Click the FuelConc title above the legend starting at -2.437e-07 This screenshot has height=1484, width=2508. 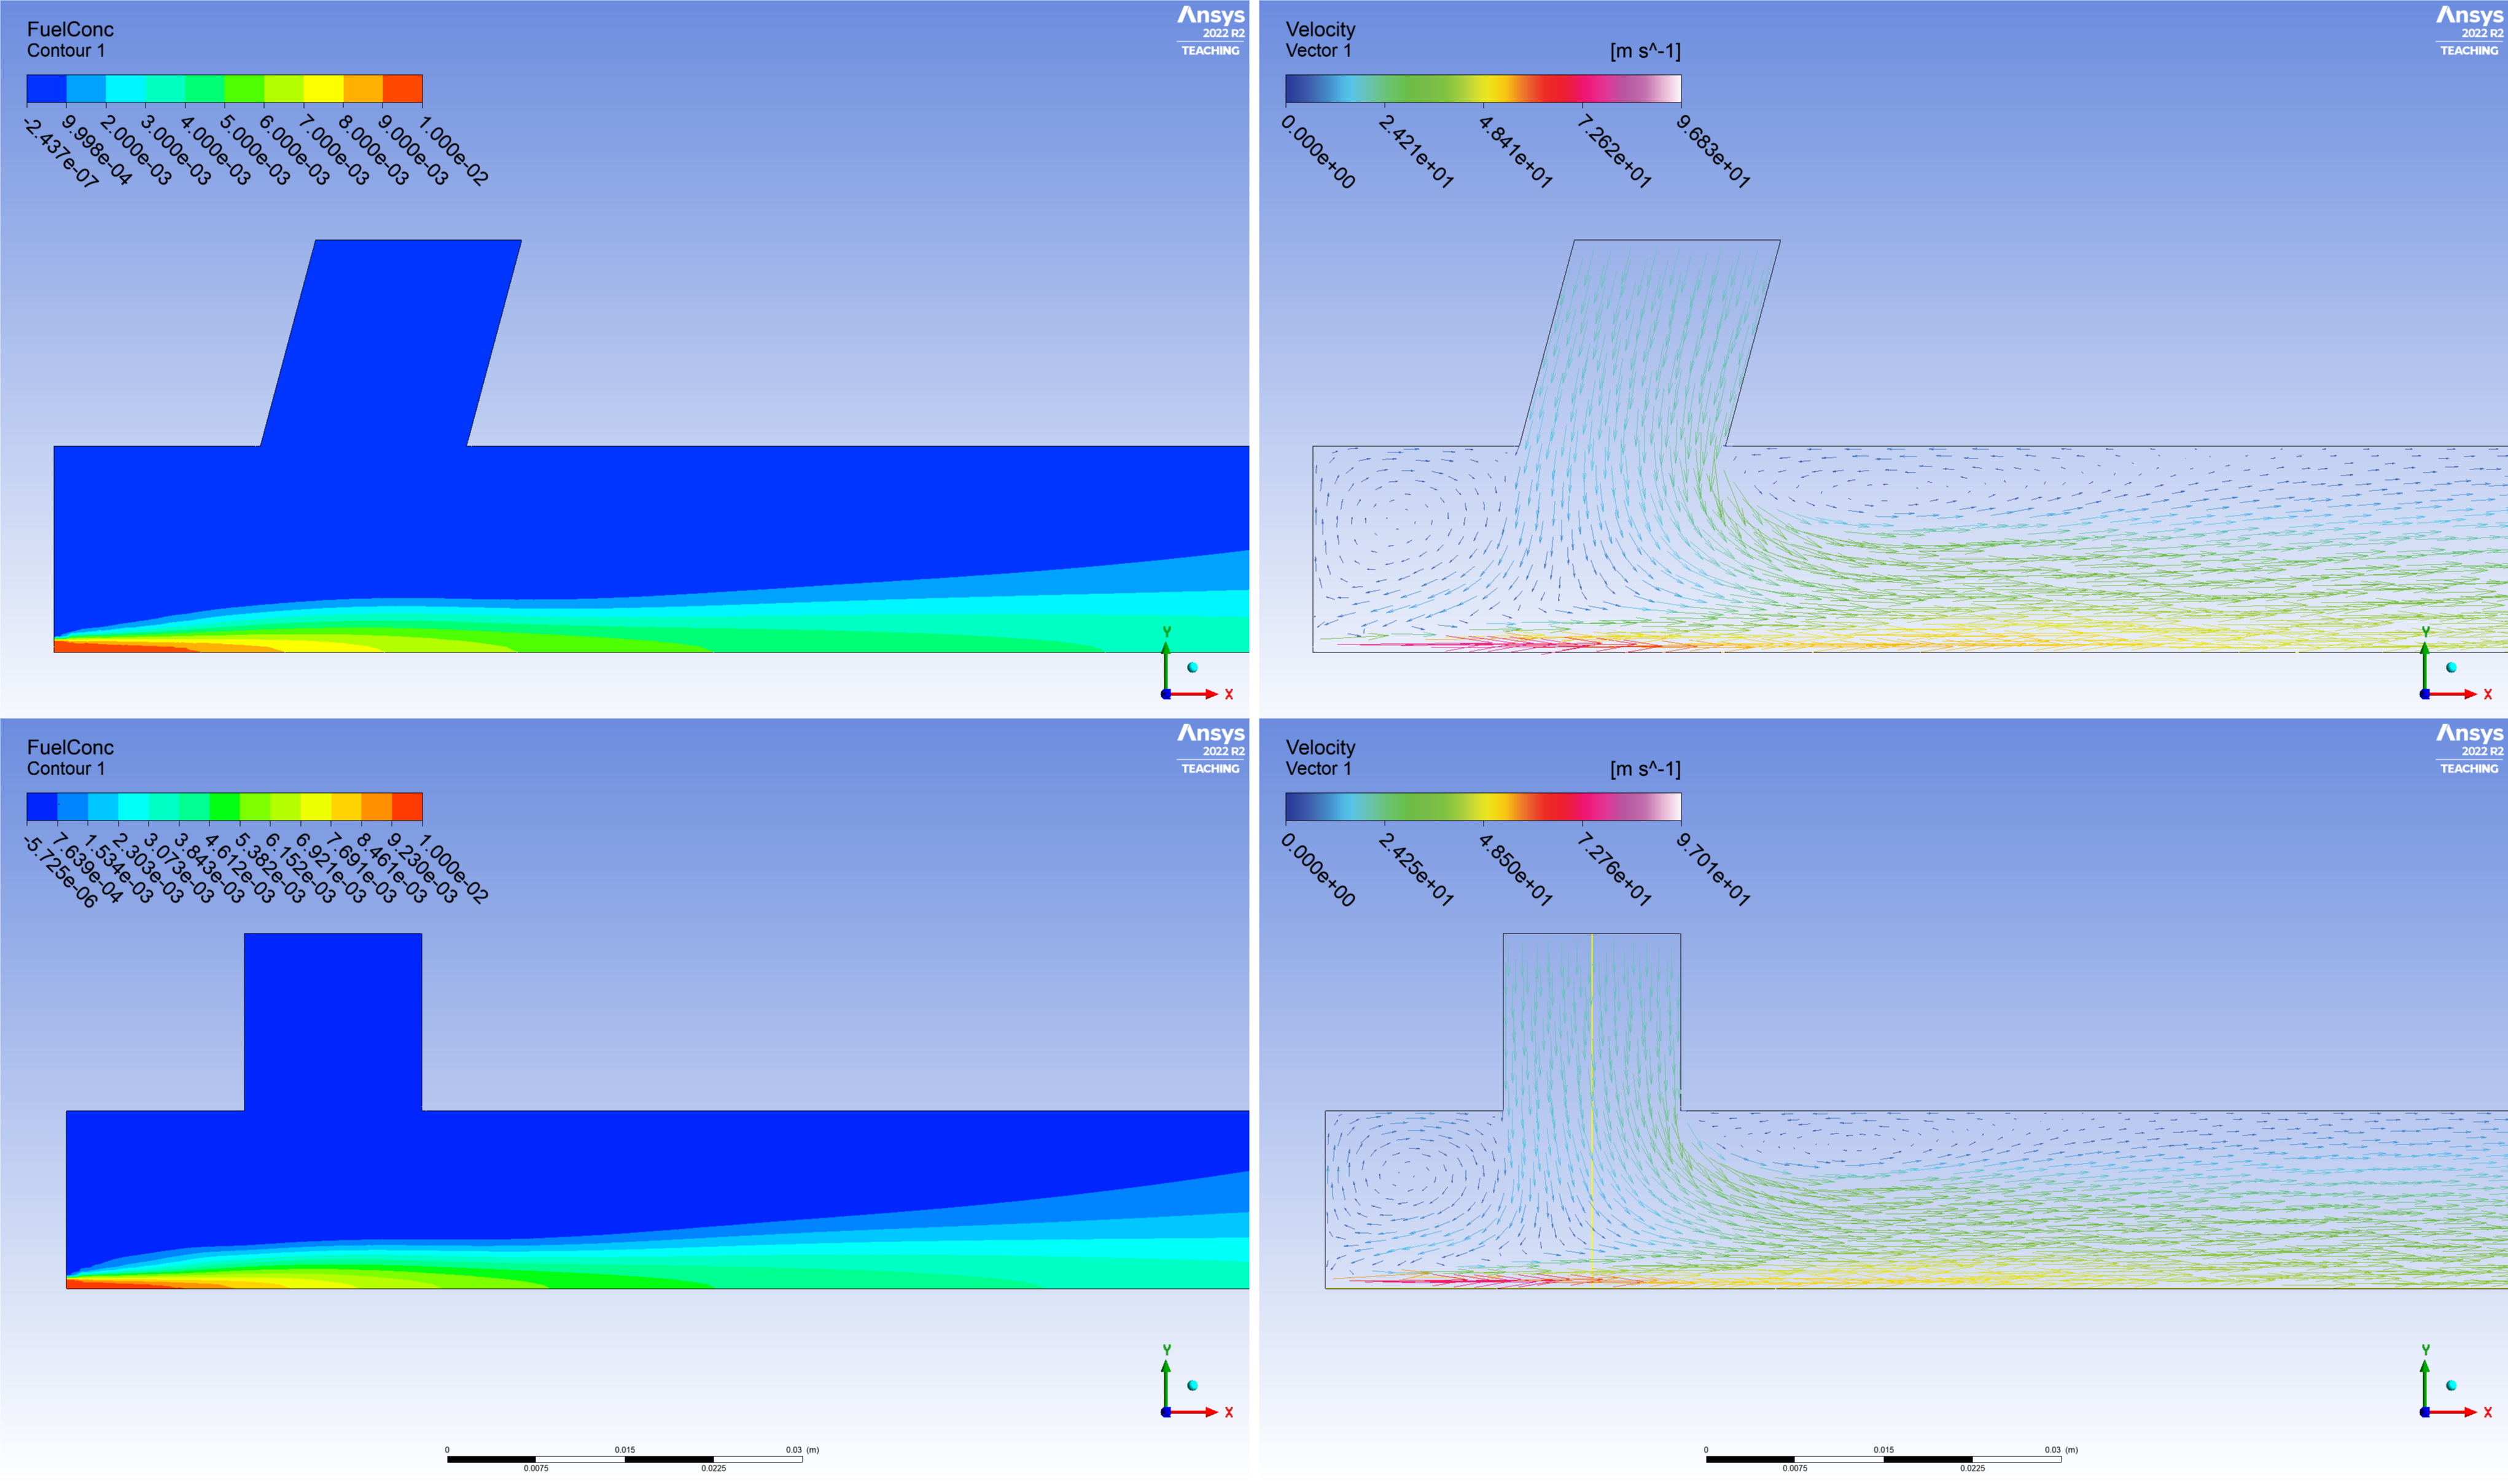tap(70, 29)
